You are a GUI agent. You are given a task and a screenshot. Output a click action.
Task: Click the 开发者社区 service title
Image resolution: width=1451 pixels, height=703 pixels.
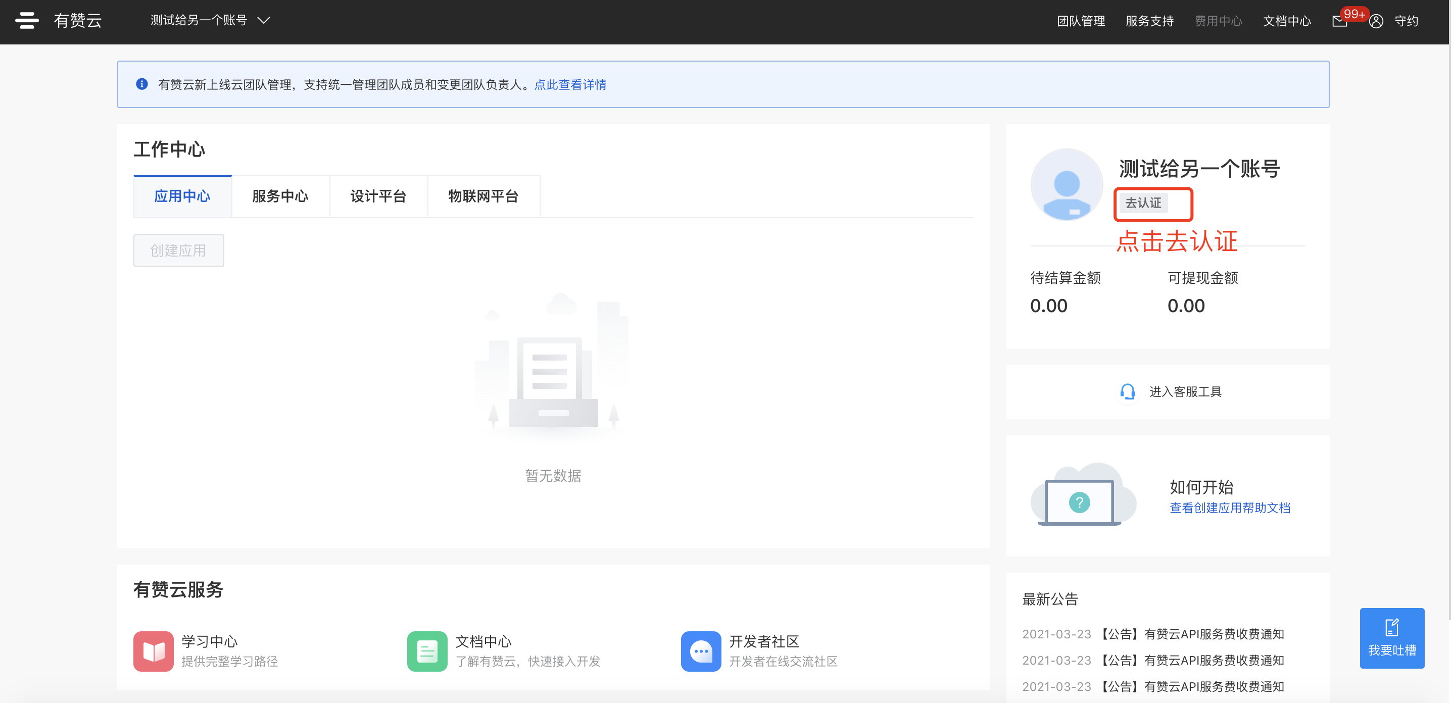pyautogui.click(x=764, y=641)
